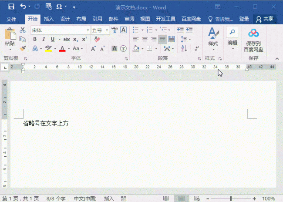283x202 pixels.
Task: Click the Character Border A icon
Action: 124,30
